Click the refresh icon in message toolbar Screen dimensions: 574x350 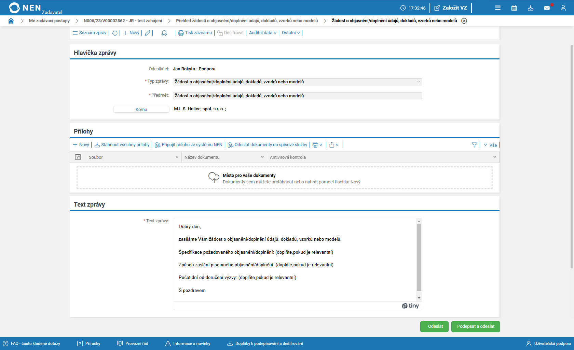[115, 33]
